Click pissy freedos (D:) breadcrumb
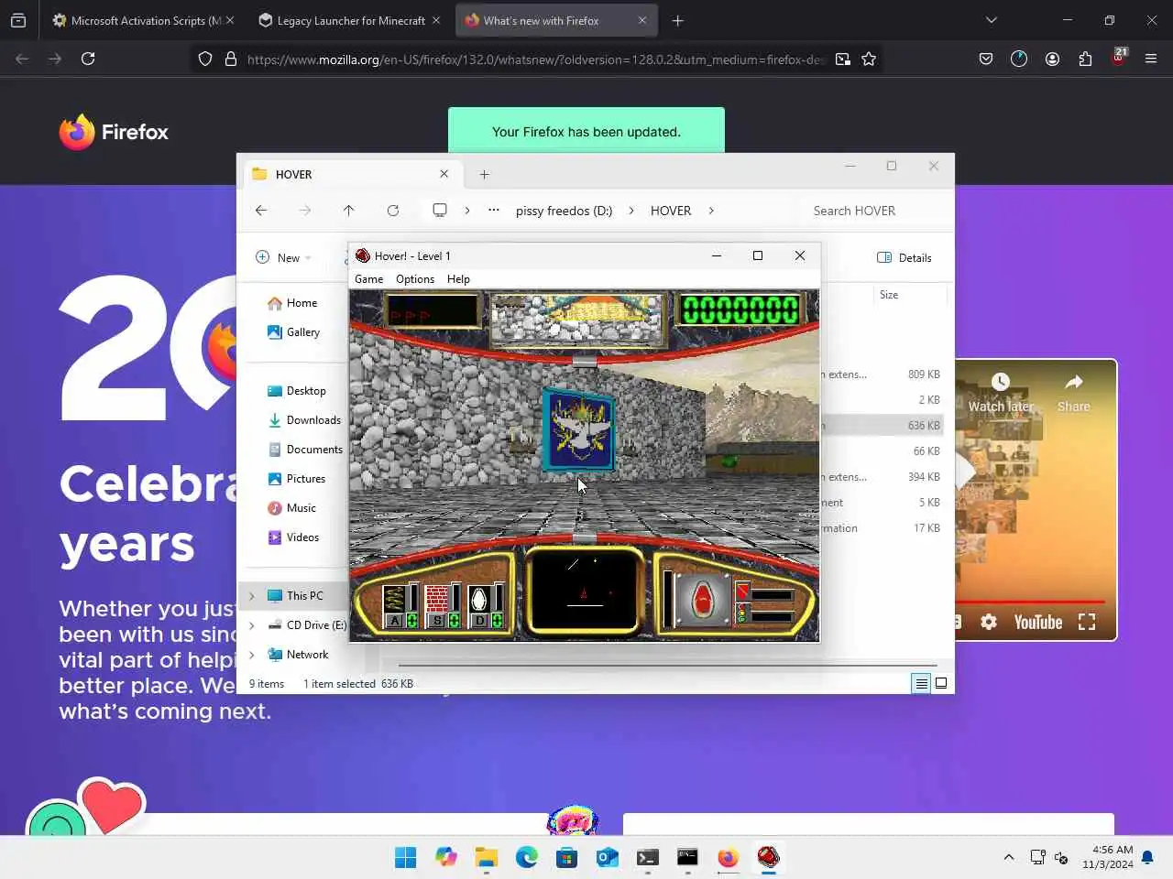Screen dimensions: 1173x879 [x=564, y=211]
